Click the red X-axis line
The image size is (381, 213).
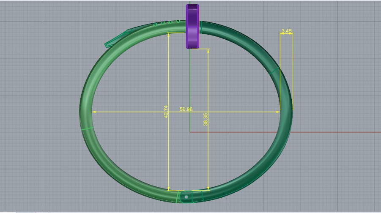(285, 132)
